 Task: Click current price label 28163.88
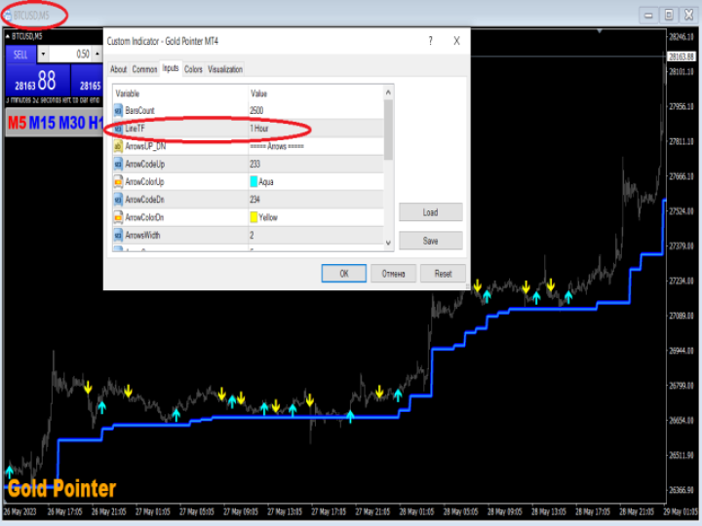pyautogui.click(x=682, y=56)
